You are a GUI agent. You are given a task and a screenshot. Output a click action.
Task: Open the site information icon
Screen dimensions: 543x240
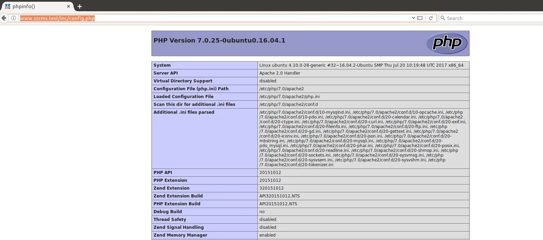pos(14,18)
